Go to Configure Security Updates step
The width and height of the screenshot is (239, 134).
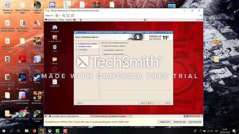[88, 44]
